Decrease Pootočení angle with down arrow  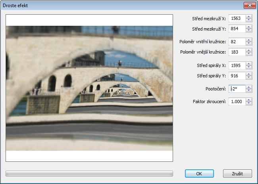pos(249,90)
